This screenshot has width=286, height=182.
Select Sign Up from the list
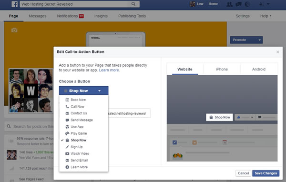click(84, 147)
